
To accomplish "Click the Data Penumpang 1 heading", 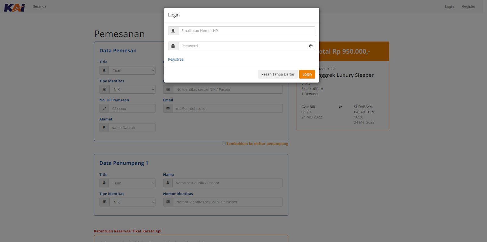I will 124,163.
